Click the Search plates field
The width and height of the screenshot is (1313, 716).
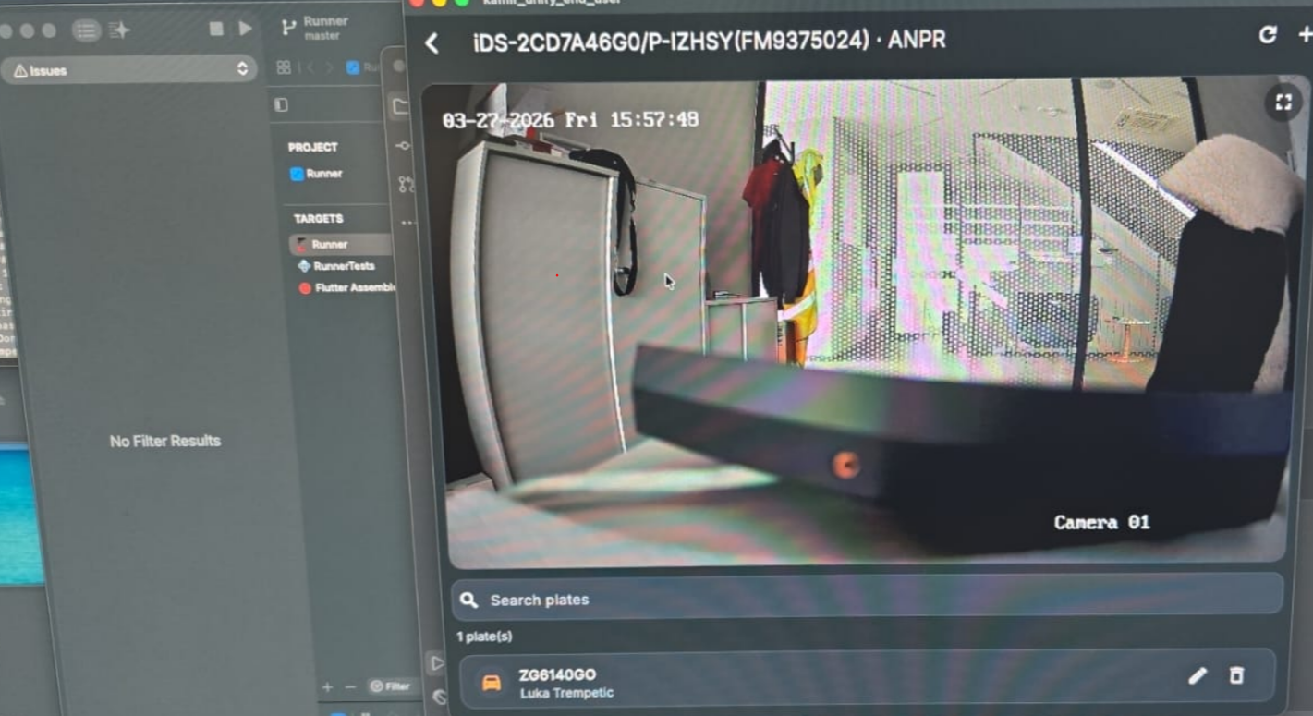[x=866, y=601]
